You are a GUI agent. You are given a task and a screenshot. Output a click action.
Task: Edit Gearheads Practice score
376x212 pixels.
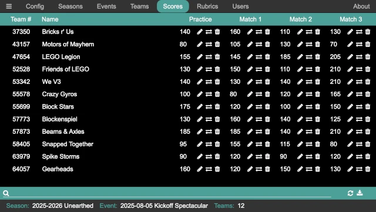200,169
